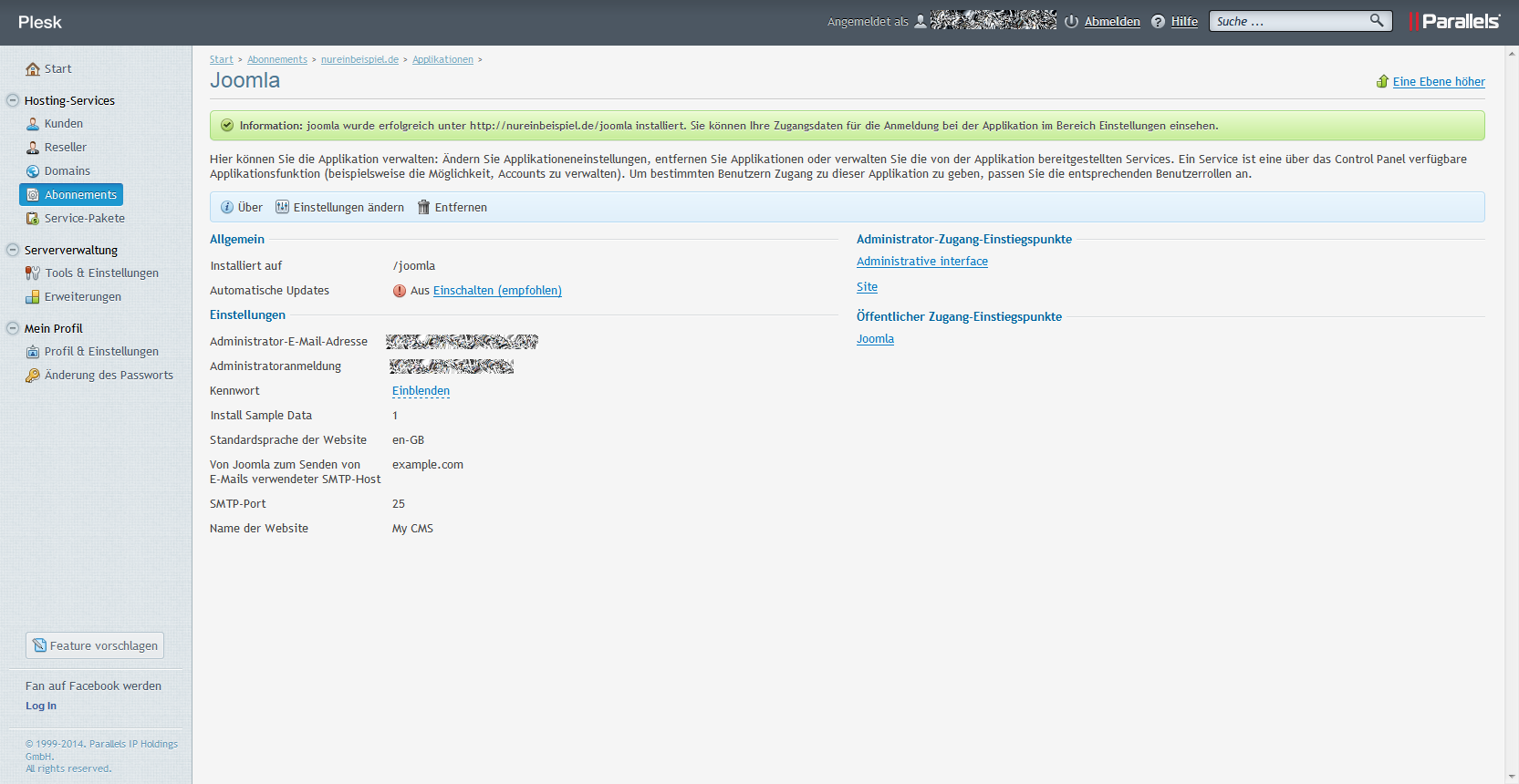Go to Abonnements breadcrumb
This screenshot has height=784, width=1519.
coord(277,60)
